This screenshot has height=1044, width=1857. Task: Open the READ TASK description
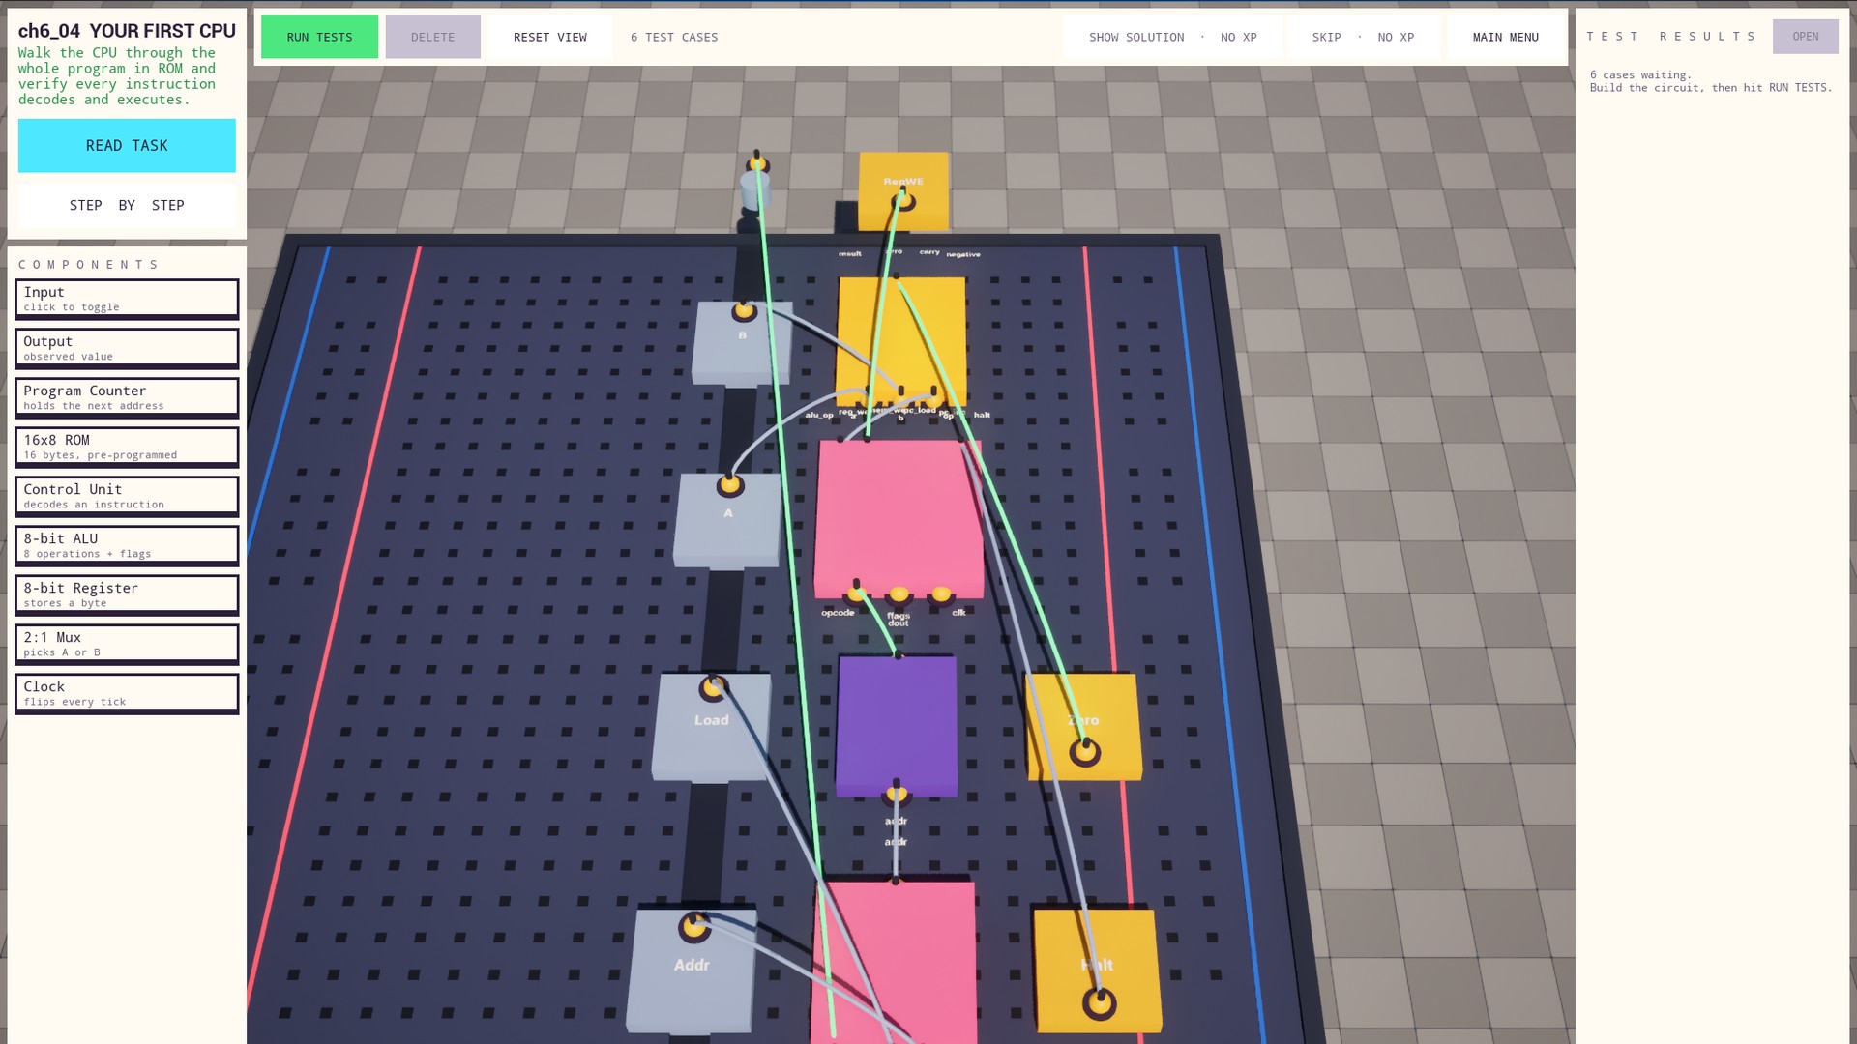click(127, 145)
